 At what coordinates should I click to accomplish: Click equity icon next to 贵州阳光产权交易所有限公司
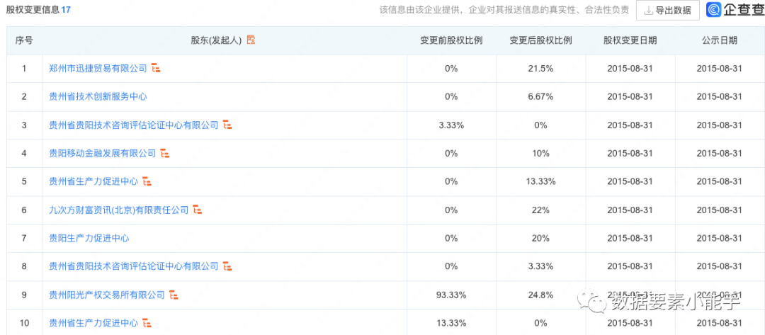(x=174, y=295)
